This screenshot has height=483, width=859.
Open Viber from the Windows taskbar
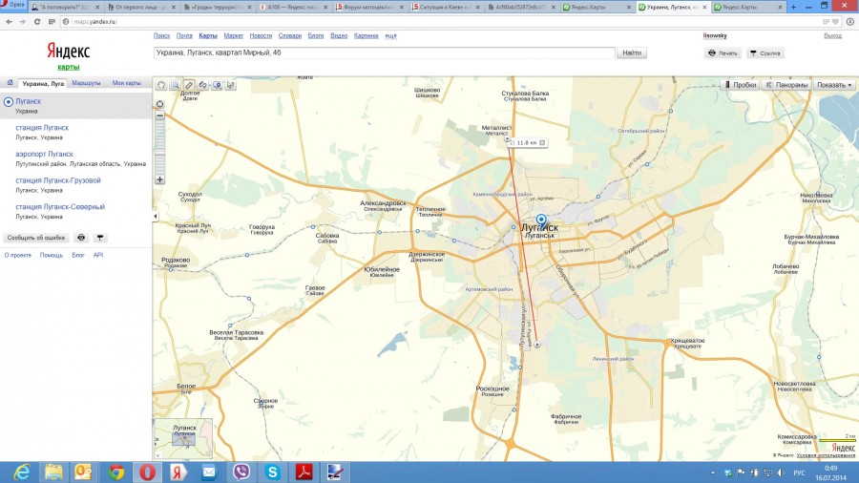(x=241, y=472)
